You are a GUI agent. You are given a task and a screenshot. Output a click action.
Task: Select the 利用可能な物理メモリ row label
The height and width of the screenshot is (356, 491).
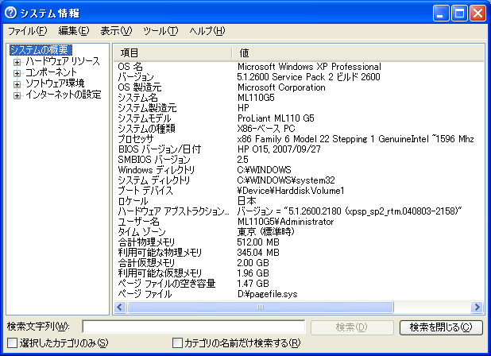click(x=160, y=253)
